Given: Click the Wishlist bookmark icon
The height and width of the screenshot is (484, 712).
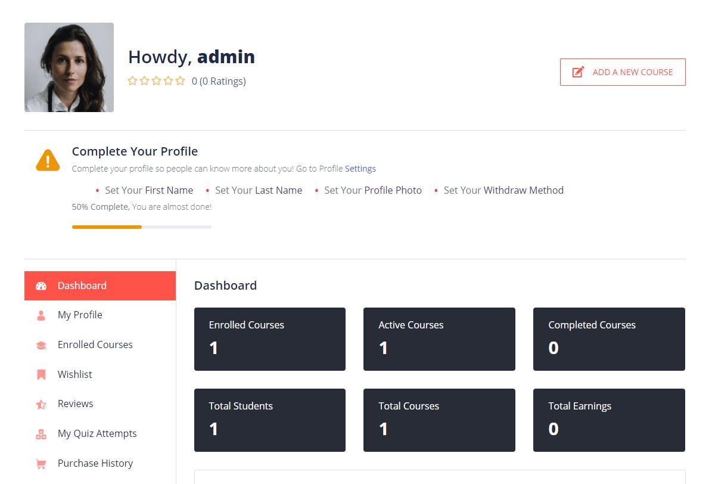Looking at the screenshot, I should point(41,374).
